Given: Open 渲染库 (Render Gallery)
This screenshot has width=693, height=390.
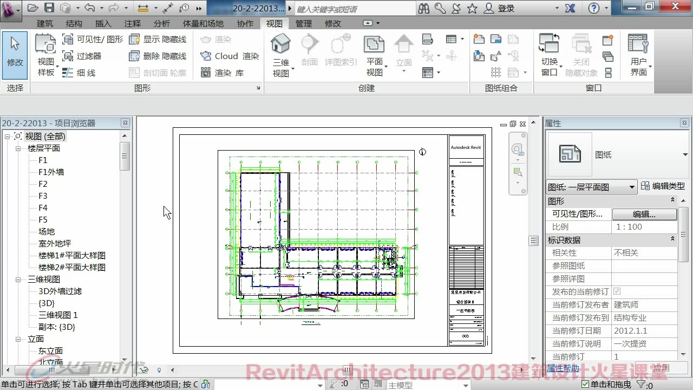Looking at the screenshot, I should point(222,73).
